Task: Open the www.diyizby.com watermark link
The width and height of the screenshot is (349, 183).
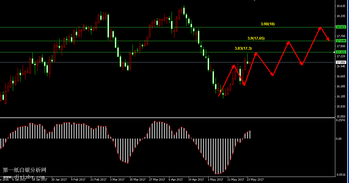Action: [x=24, y=176]
